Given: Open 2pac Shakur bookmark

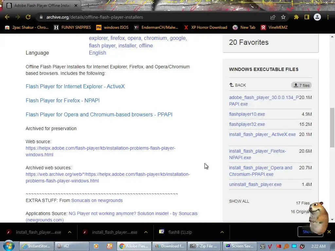Looking at the screenshot, I should pos(27,27).
